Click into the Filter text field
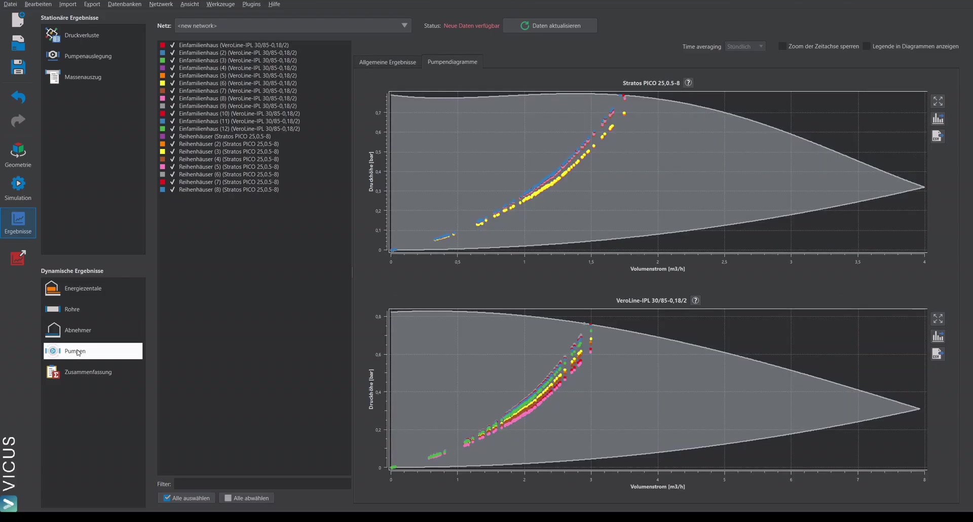Image resolution: width=973 pixels, height=522 pixels. pos(263,484)
